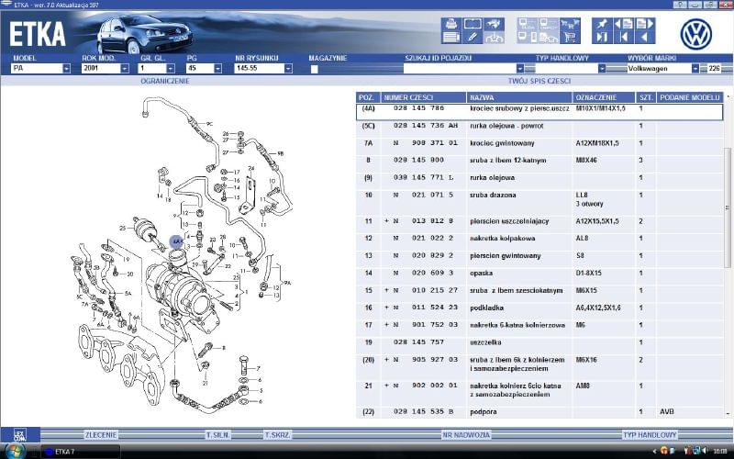Click the PODANIE MODELU column header
Screen dimensions: 734x459
[690, 97]
